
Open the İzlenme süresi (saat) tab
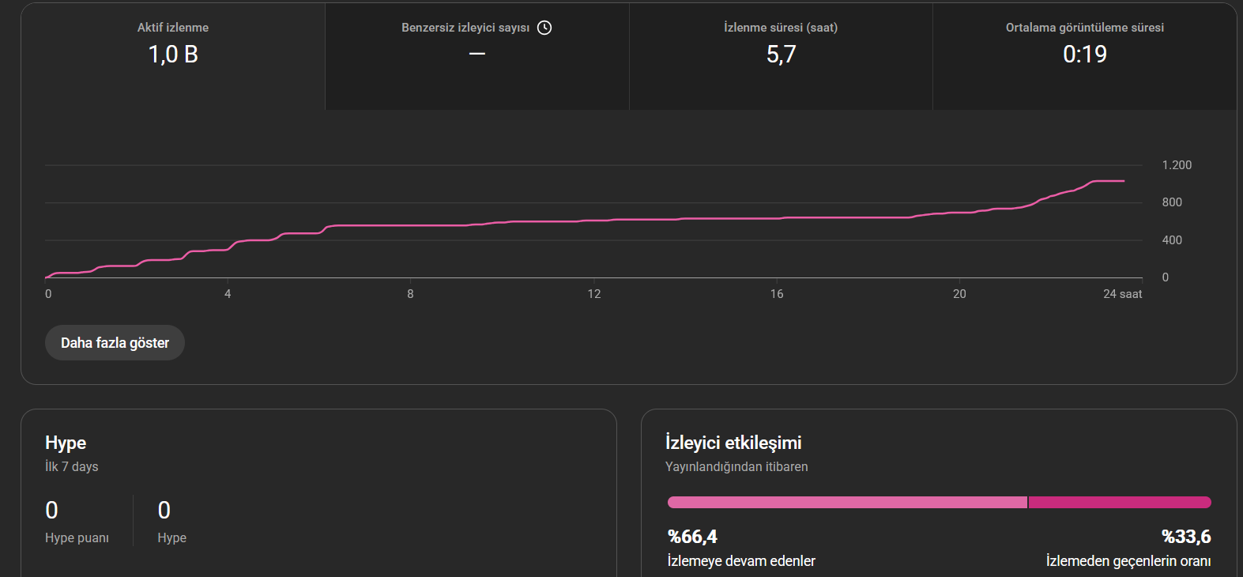click(x=781, y=57)
